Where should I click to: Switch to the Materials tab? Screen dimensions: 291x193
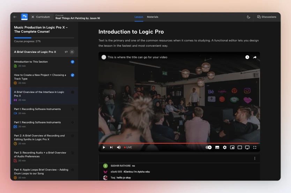click(x=152, y=17)
